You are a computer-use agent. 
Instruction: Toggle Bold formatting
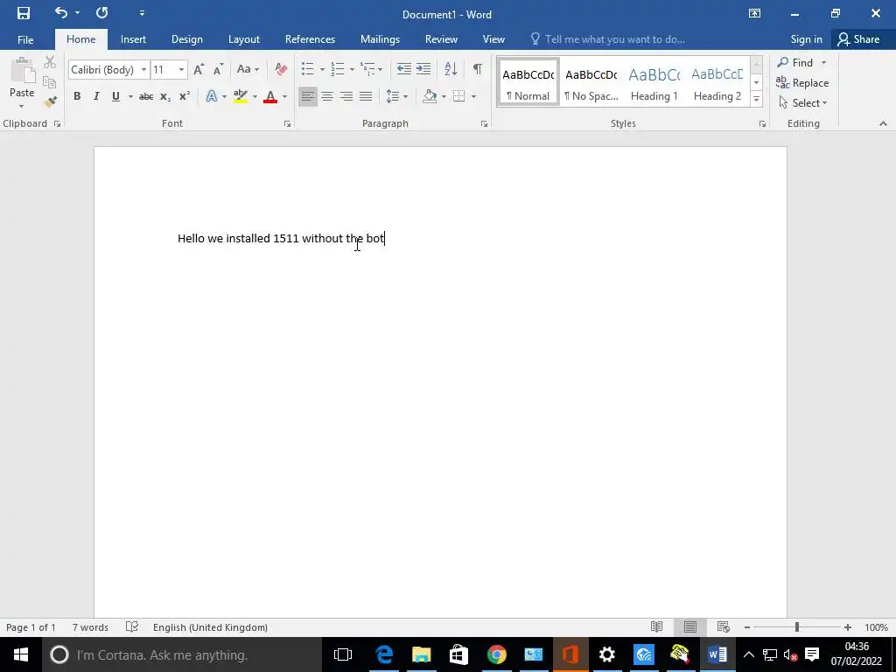tap(77, 96)
